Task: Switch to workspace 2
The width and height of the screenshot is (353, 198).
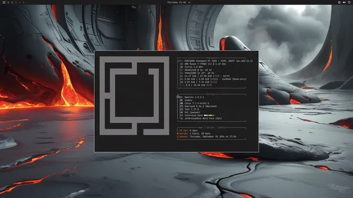Action: [x=12, y=2]
